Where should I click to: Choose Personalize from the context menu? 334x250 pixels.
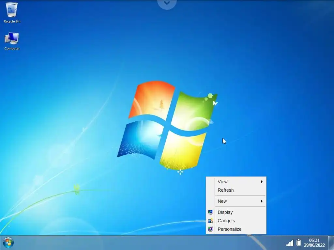(236, 229)
